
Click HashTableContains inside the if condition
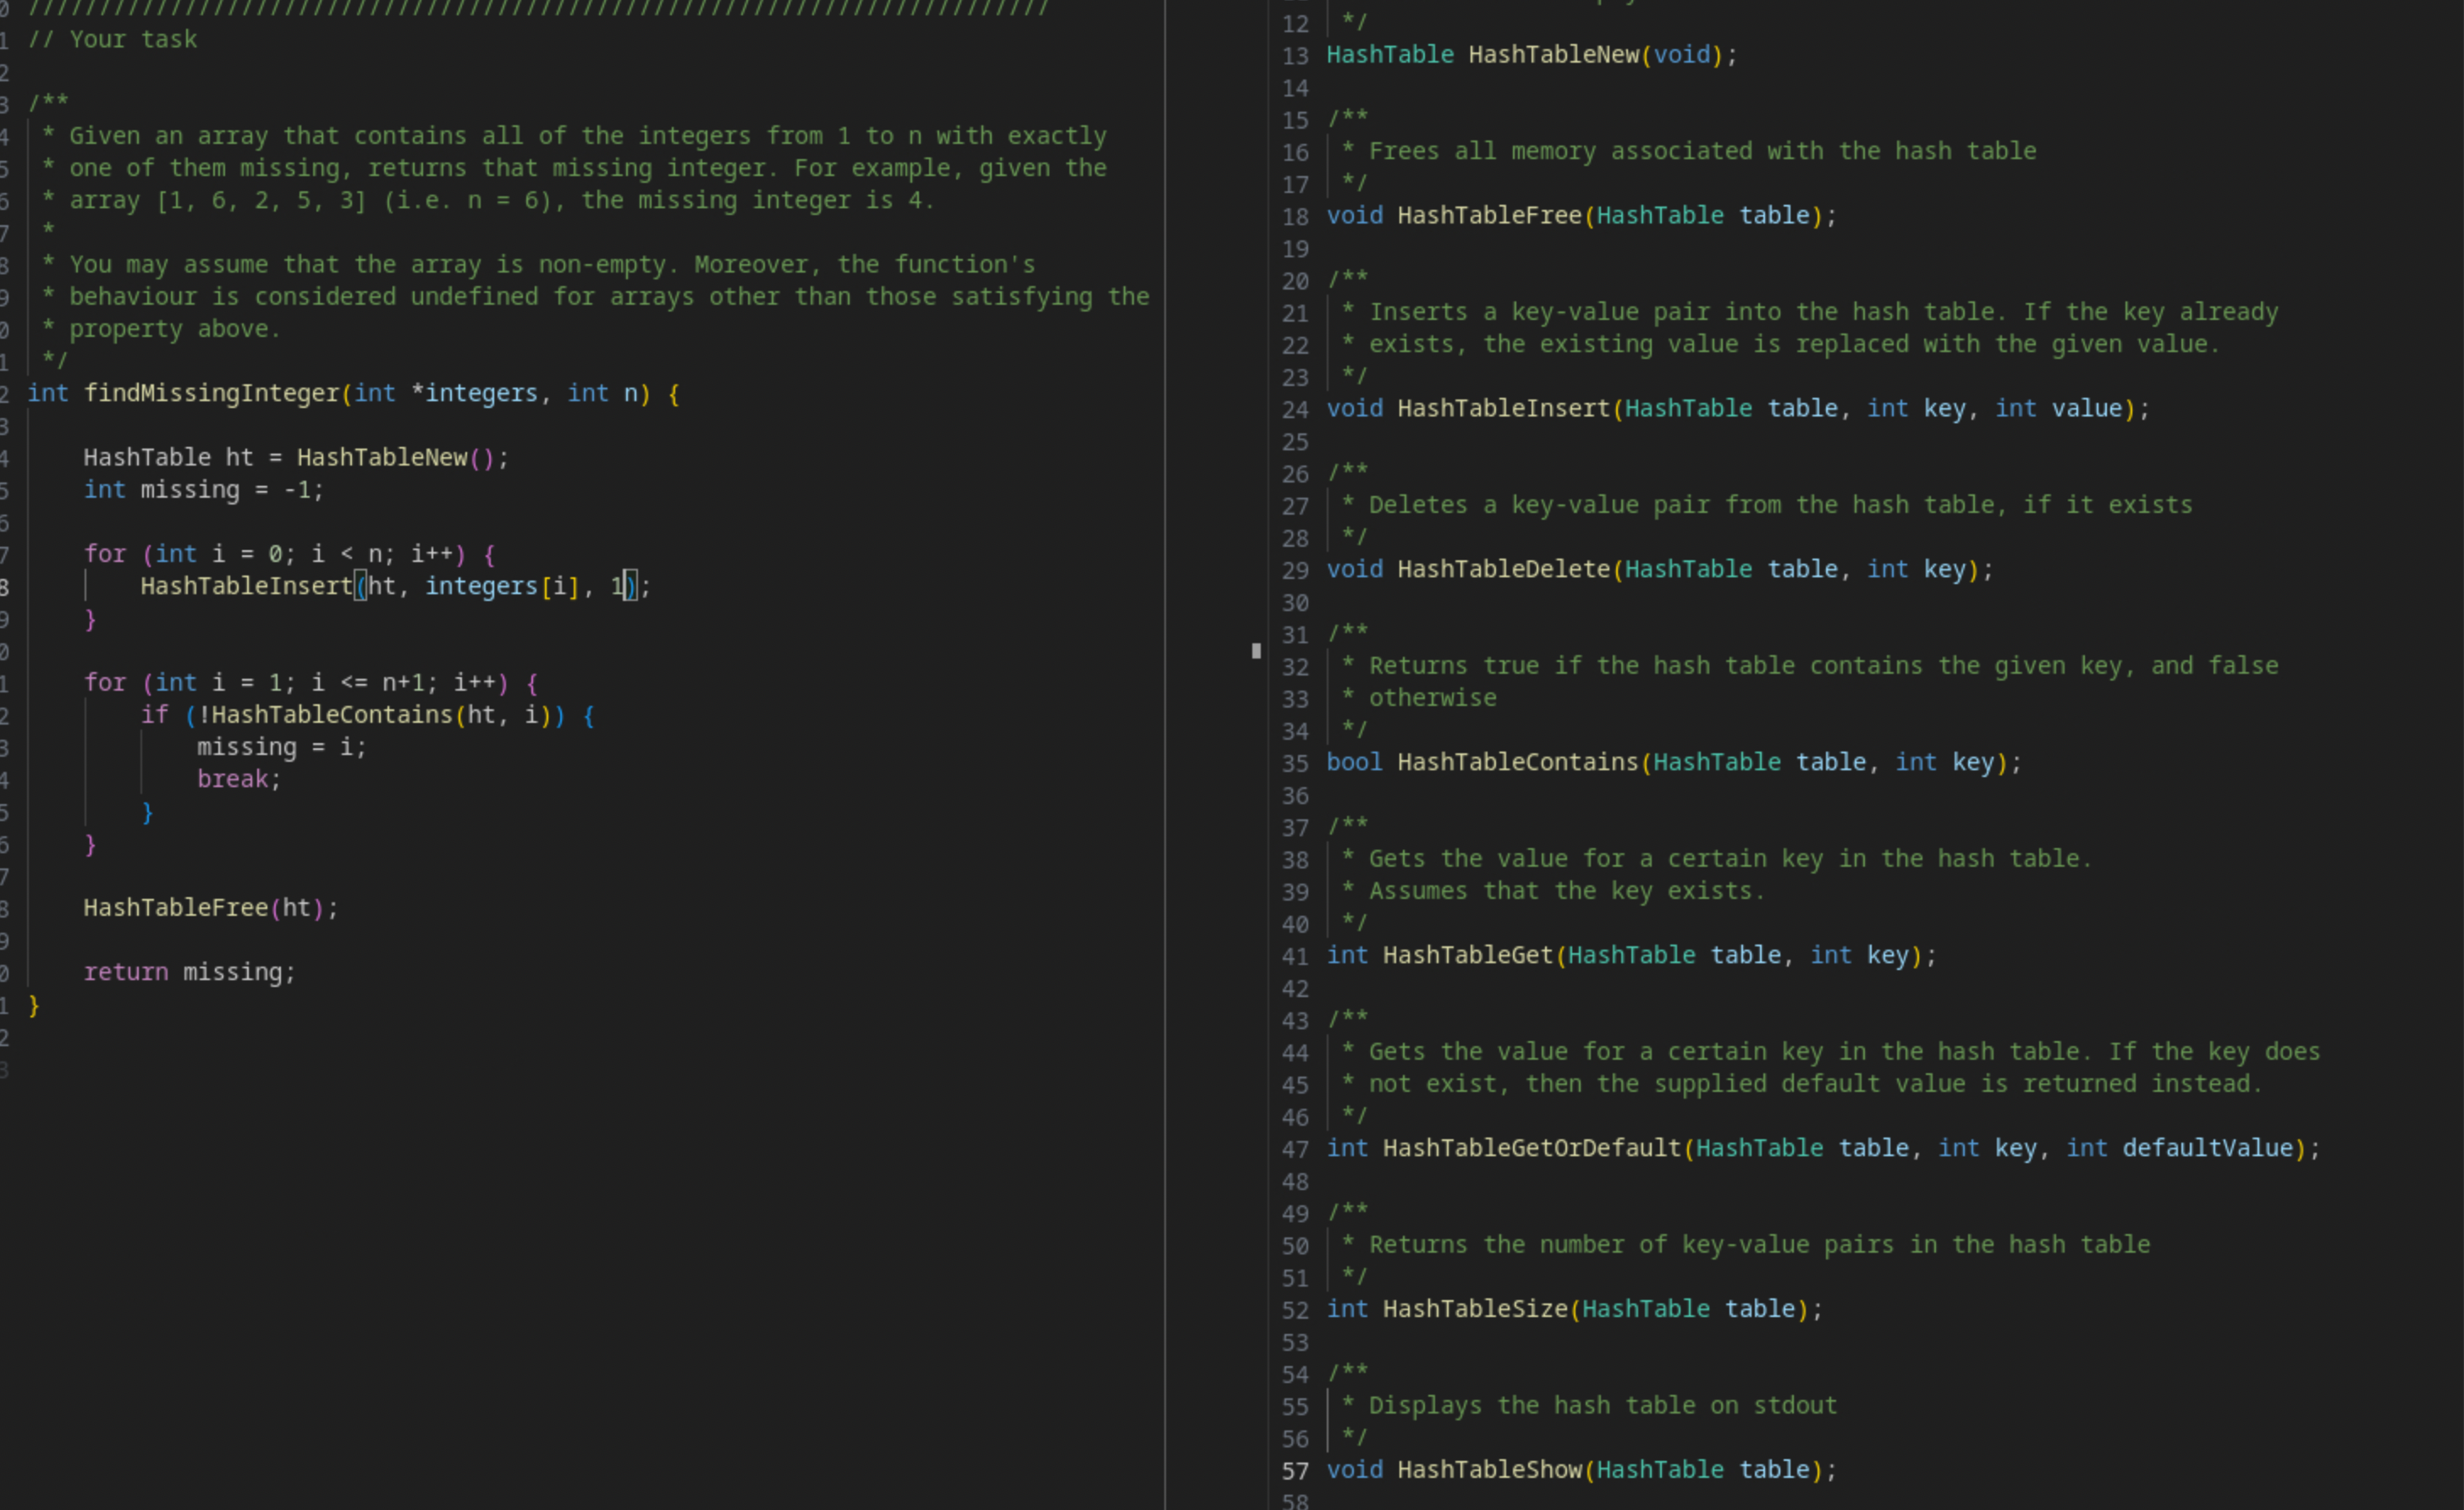pos(330,714)
